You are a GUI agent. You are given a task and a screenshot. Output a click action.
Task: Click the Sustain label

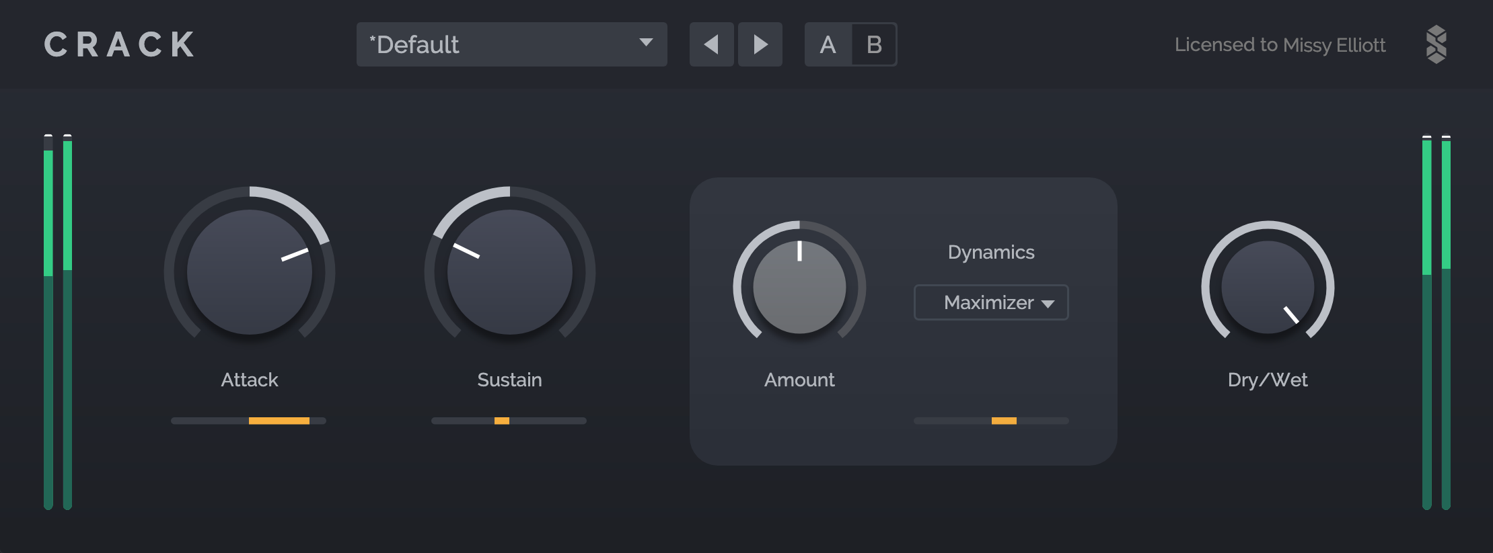(x=509, y=380)
